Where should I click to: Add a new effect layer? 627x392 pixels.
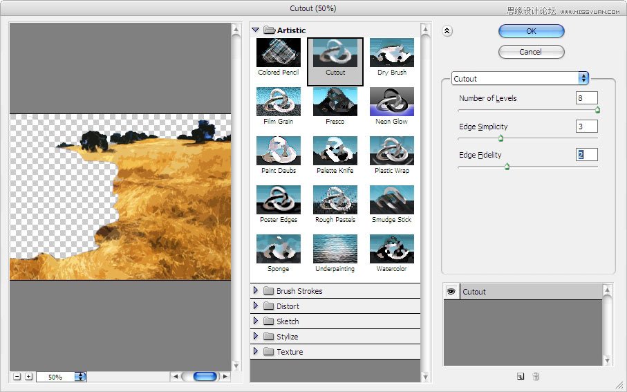521,376
